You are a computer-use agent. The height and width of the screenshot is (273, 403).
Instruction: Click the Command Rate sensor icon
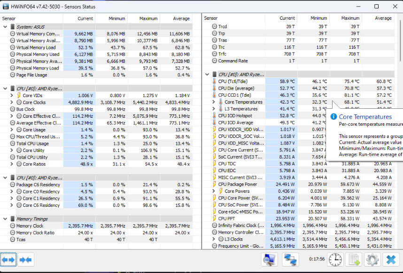(x=214, y=61)
